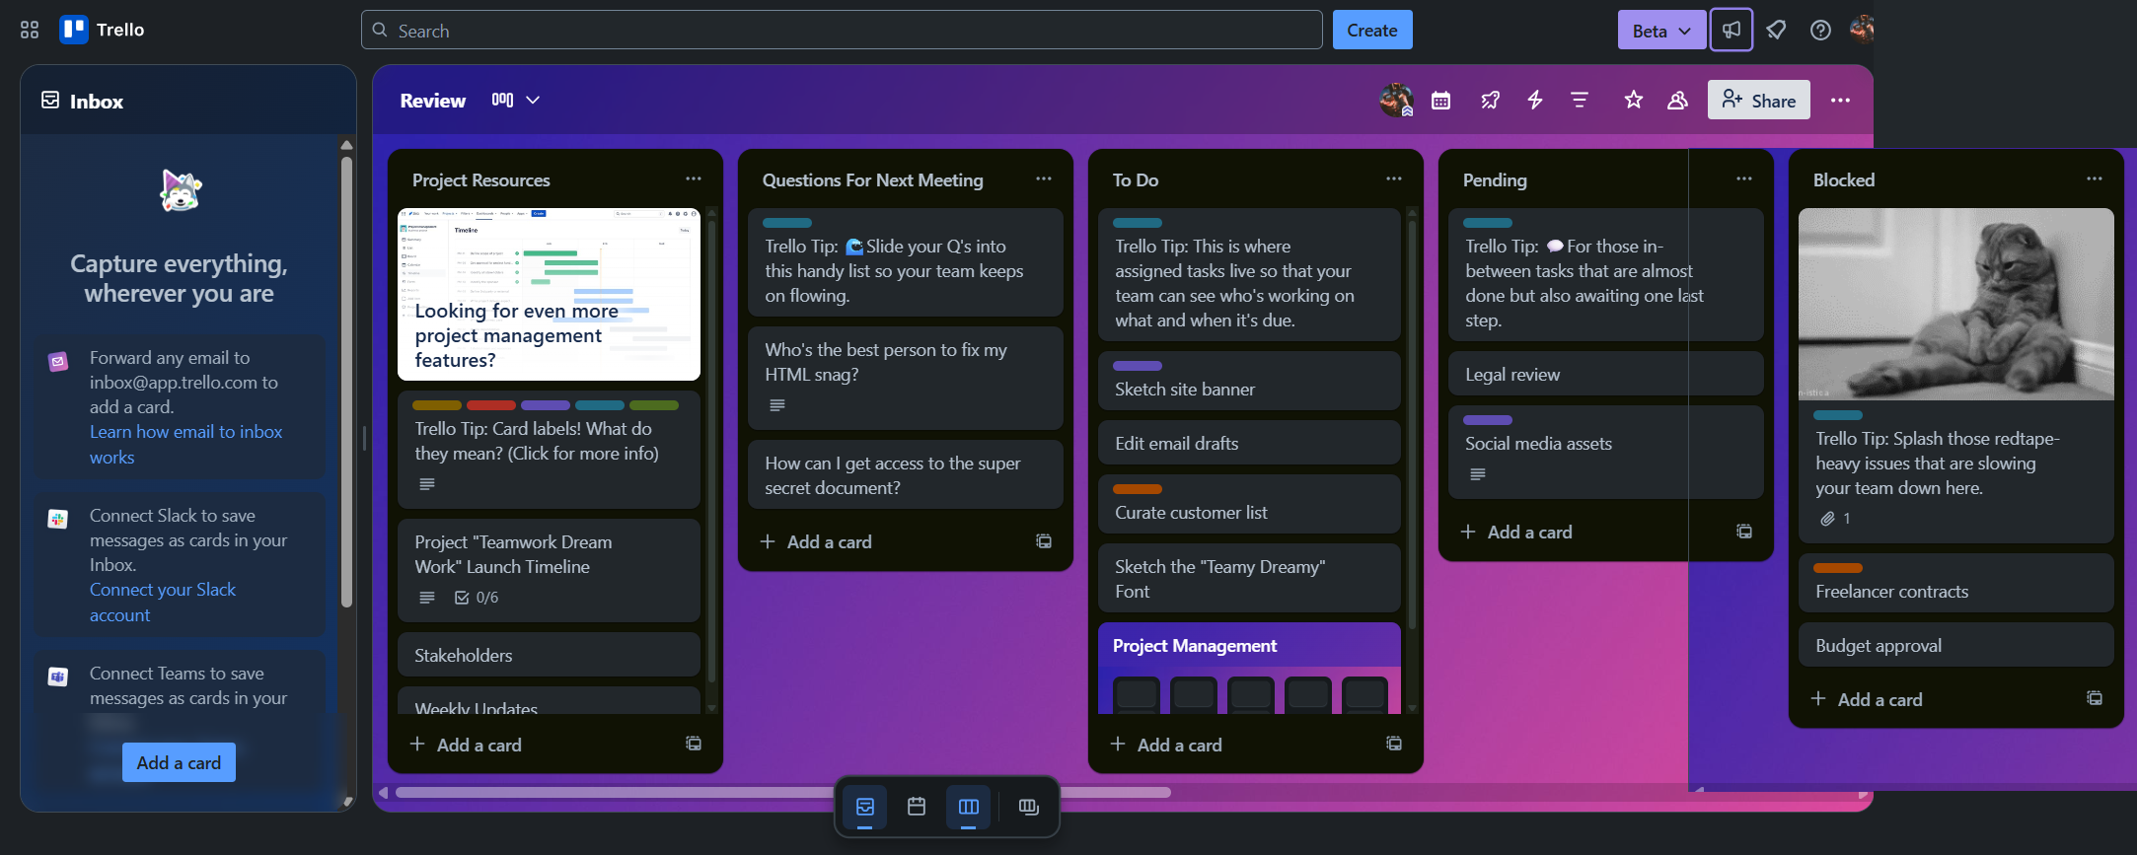This screenshot has width=2137, height=855.
Task: Toggle Board view in bottom switcher
Action: tap(969, 807)
